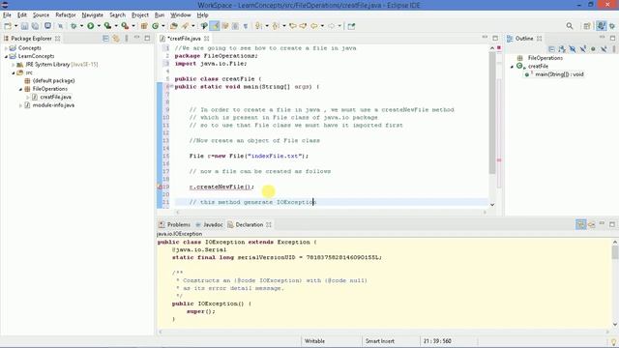
Task: Click the Save All toolbar icon
Action: coord(35,26)
